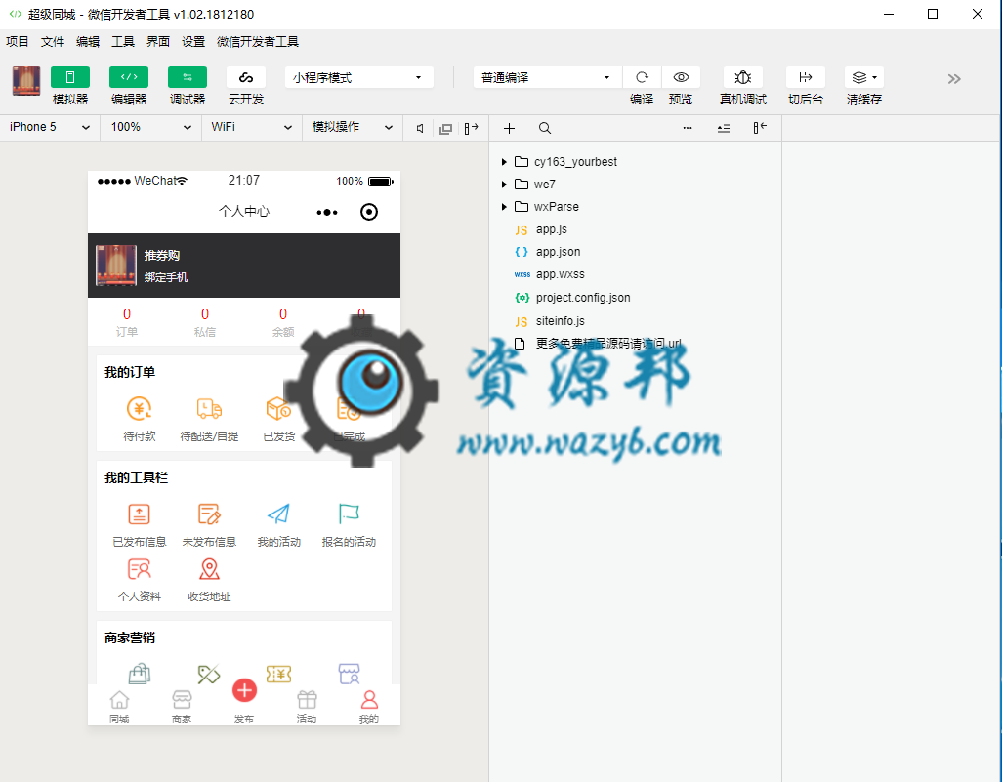The width and height of the screenshot is (1002, 782).
Task: Toggle the 调试器 debugger panel button
Action: point(188,77)
